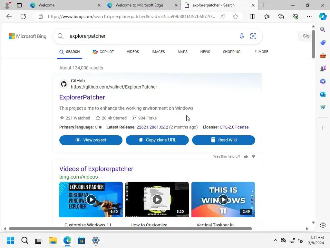Open the News results tab

205,52
